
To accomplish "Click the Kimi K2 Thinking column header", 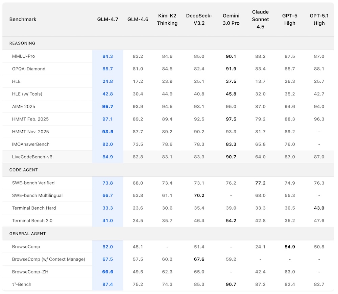I will tap(167, 19).
